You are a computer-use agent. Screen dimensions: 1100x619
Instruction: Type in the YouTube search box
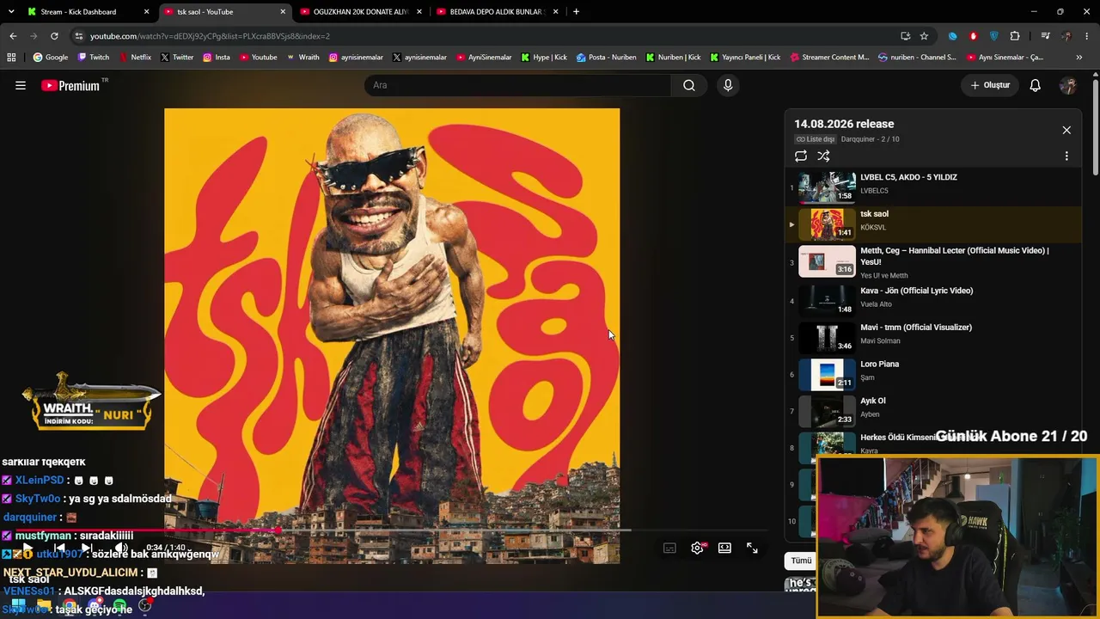[517, 85]
